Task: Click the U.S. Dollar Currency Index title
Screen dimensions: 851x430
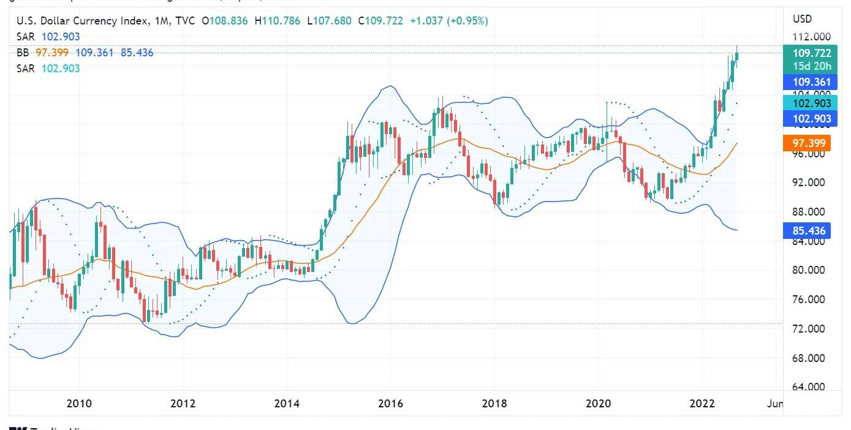Action: coord(82,21)
